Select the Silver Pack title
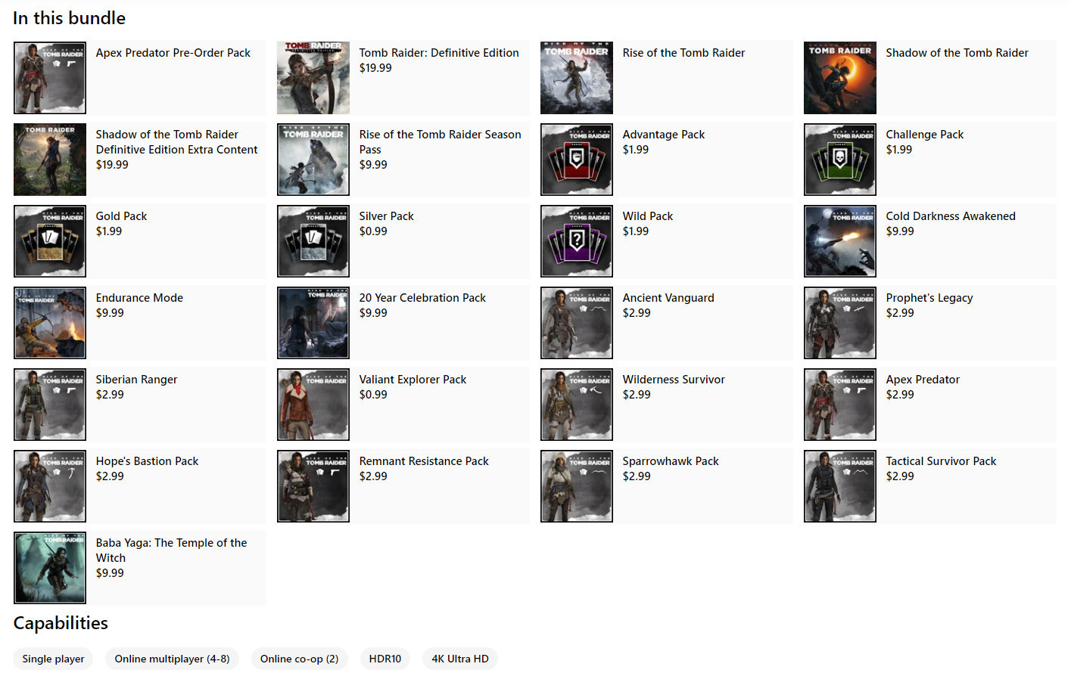Image resolution: width=1068 pixels, height=673 pixels. (387, 216)
